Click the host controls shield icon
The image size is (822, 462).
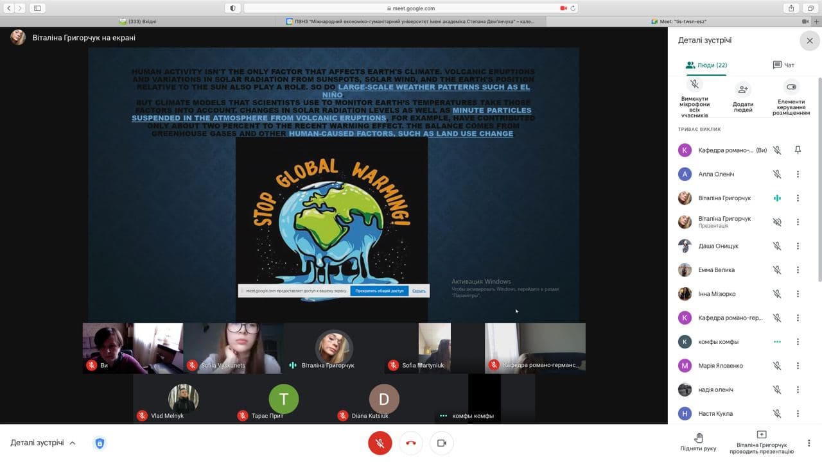(x=100, y=443)
